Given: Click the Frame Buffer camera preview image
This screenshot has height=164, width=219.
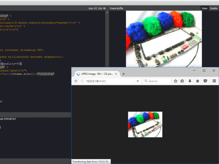Looking at the screenshot, I should pos(164,39).
